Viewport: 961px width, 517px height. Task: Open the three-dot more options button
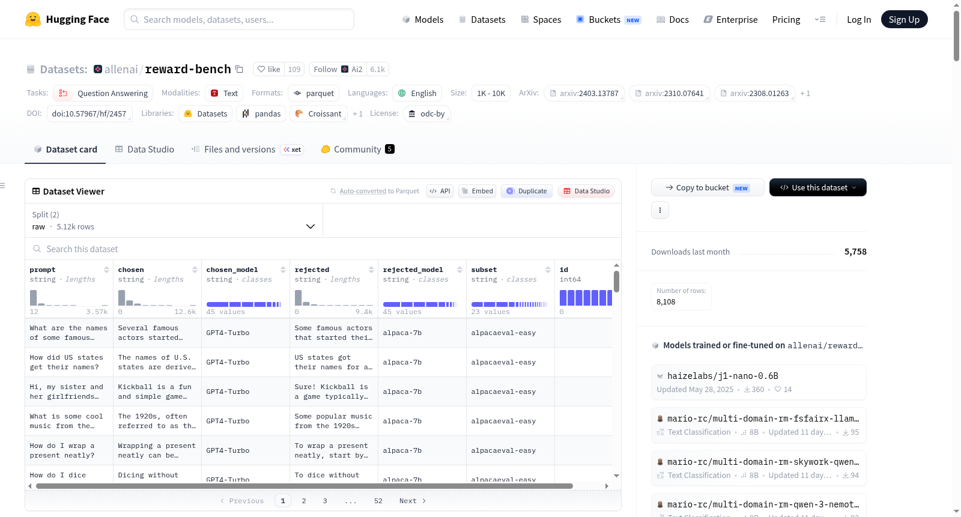(660, 210)
